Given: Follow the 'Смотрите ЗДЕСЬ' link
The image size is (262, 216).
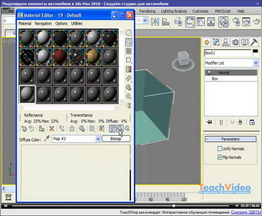Looking at the screenshot, I should click(x=246, y=212).
